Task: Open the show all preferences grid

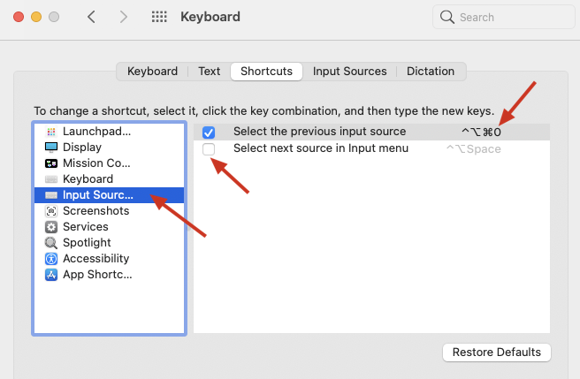Action: 159,17
